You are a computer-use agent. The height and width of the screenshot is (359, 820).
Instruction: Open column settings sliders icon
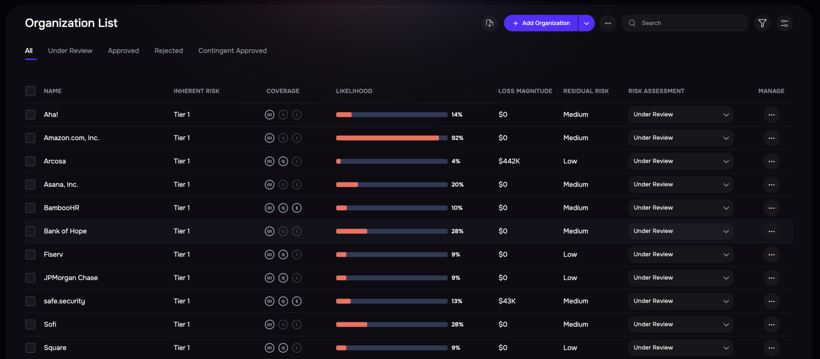(x=784, y=23)
